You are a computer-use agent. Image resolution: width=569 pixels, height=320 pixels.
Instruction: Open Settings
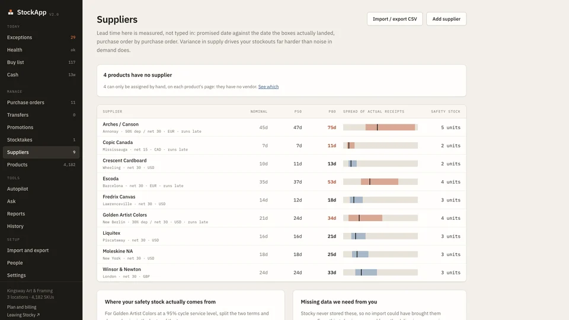(x=41, y=275)
